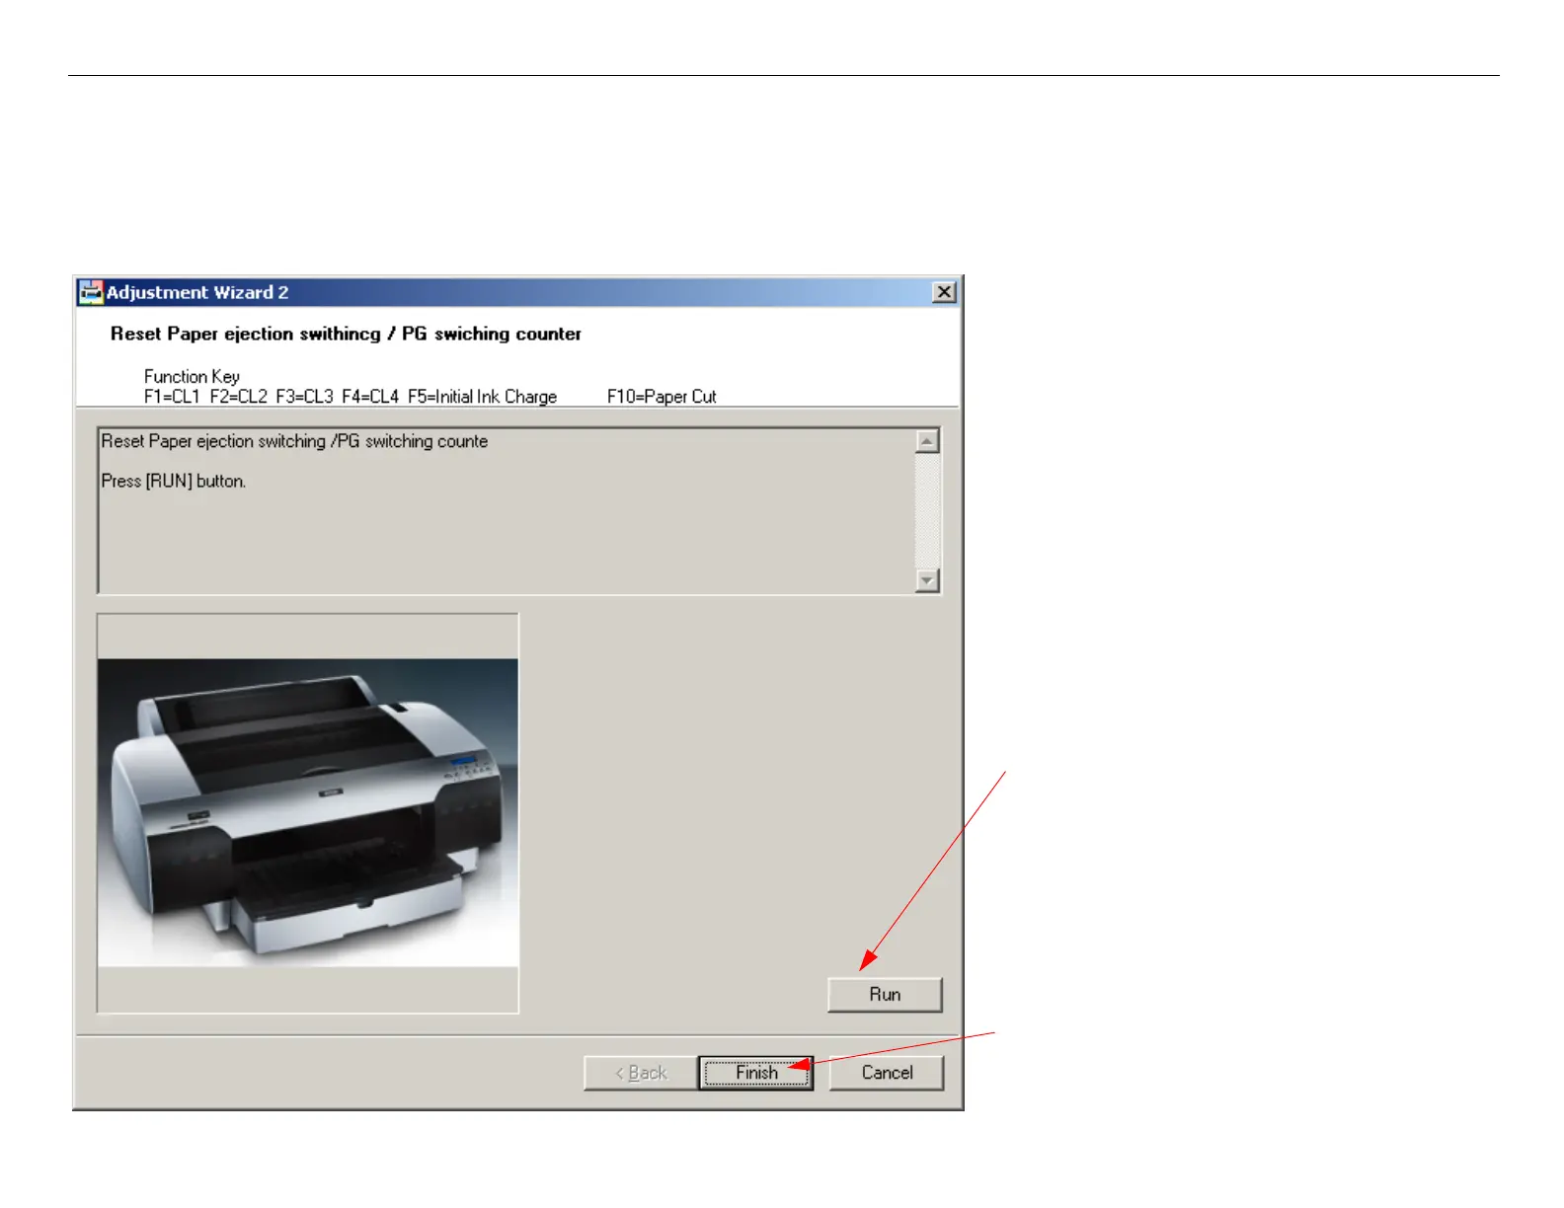Click the 'F1=CL1' text

pos(172,397)
